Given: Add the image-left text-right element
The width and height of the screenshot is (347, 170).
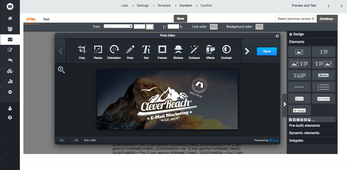Looking at the screenshot, I should click(299, 64).
